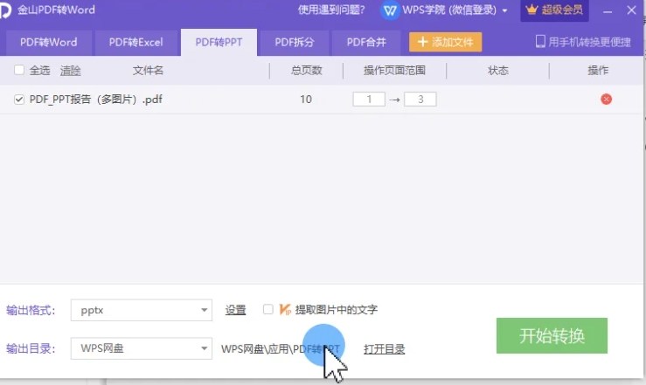The width and height of the screenshot is (646, 385).
Task: Open the 输出目录 WPS网盘 dropdown
Action: (x=205, y=348)
